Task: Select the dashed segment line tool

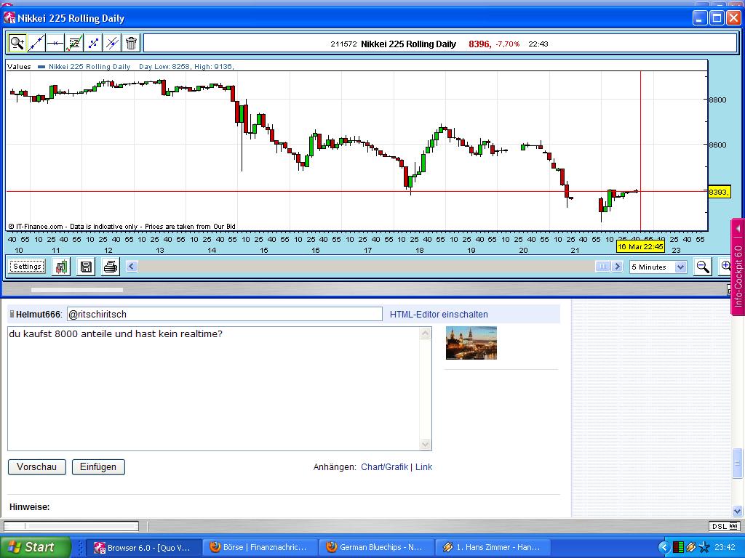Action: [x=93, y=43]
